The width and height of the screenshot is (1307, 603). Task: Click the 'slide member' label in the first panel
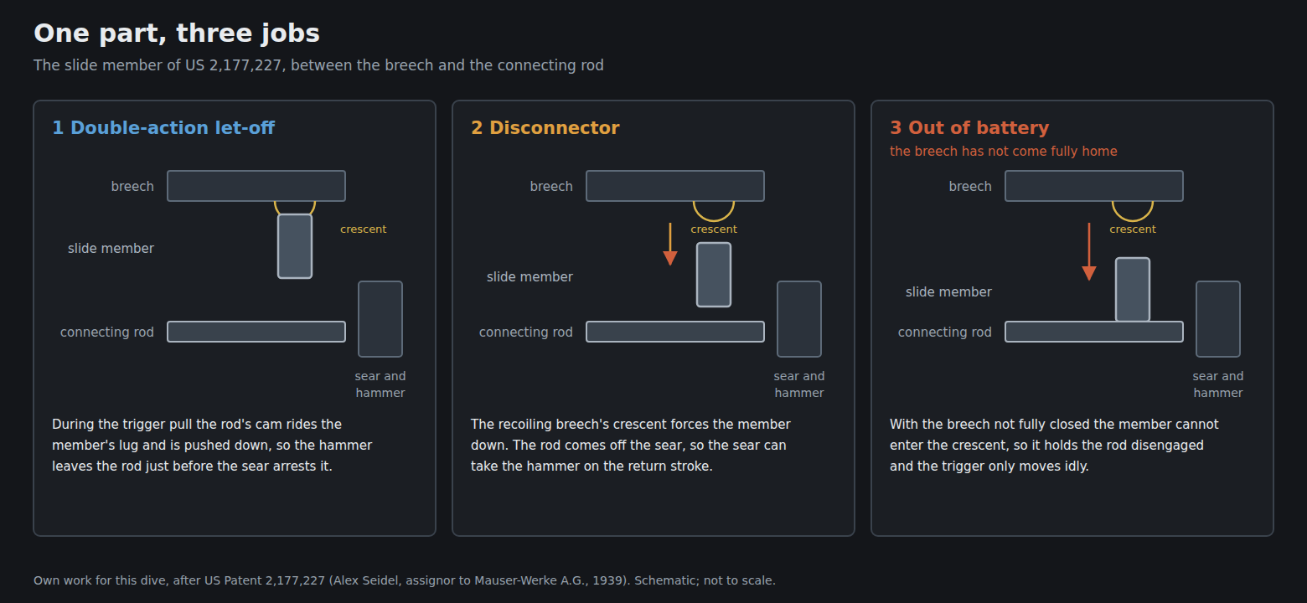(x=111, y=249)
